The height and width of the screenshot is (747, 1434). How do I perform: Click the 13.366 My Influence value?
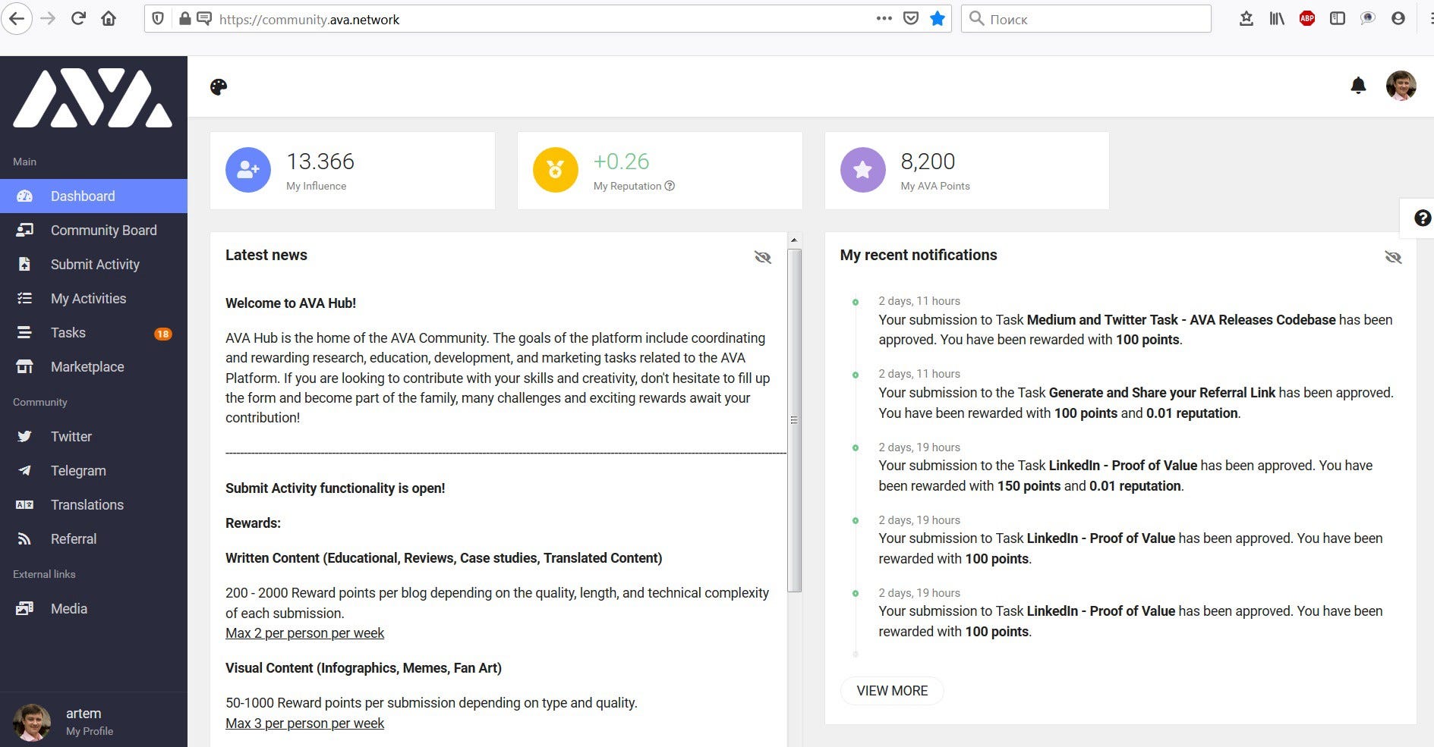320,162
